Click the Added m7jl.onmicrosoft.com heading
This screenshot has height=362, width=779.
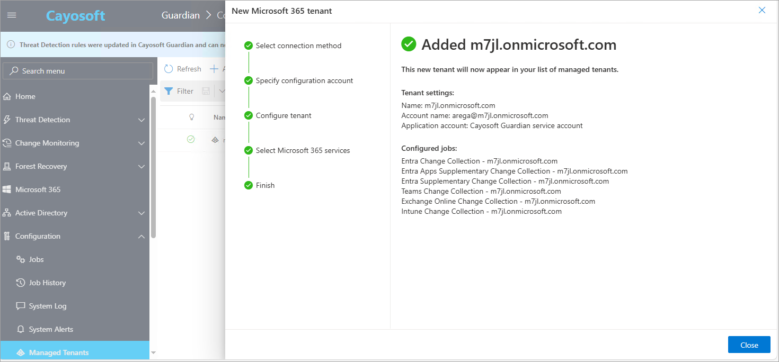(x=519, y=44)
